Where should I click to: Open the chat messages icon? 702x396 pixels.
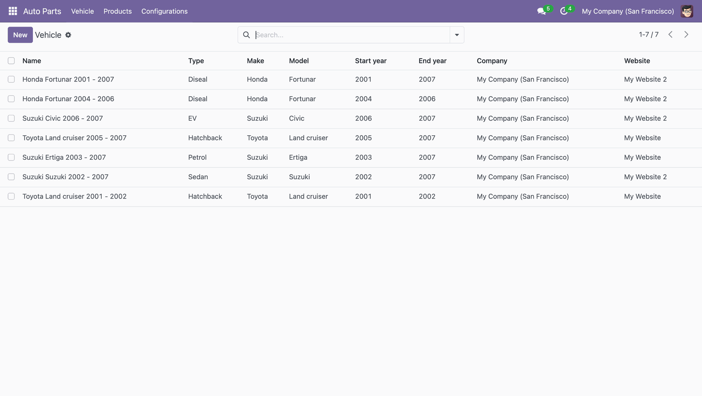coord(541,11)
